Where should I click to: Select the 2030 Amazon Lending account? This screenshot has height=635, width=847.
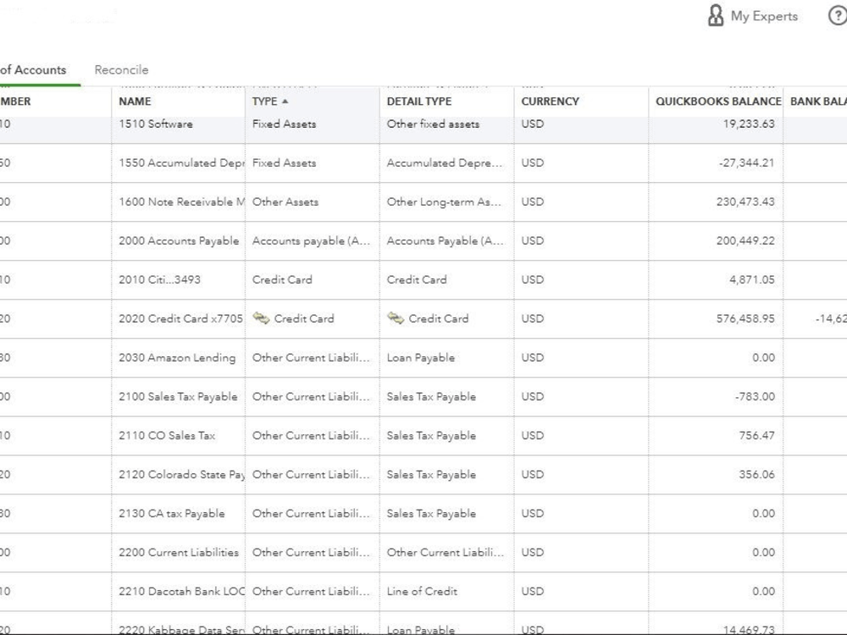click(x=177, y=357)
